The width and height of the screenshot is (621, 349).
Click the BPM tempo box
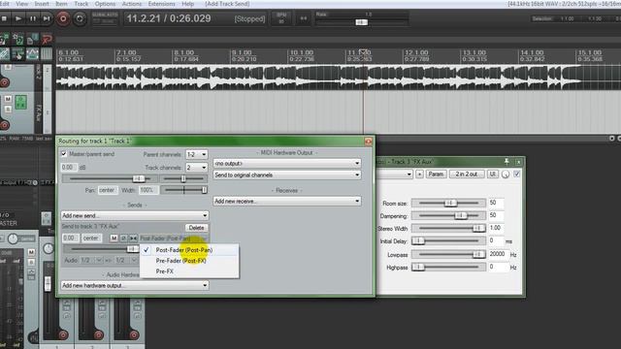pos(281,18)
